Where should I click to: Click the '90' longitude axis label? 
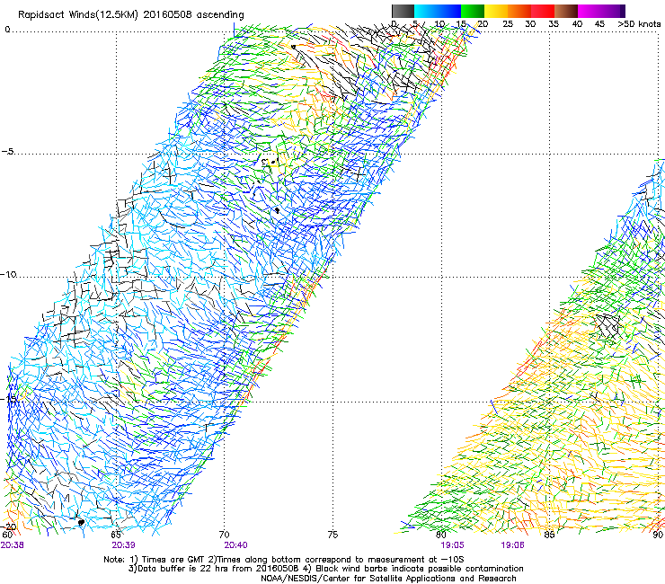(x=658, y=535)
